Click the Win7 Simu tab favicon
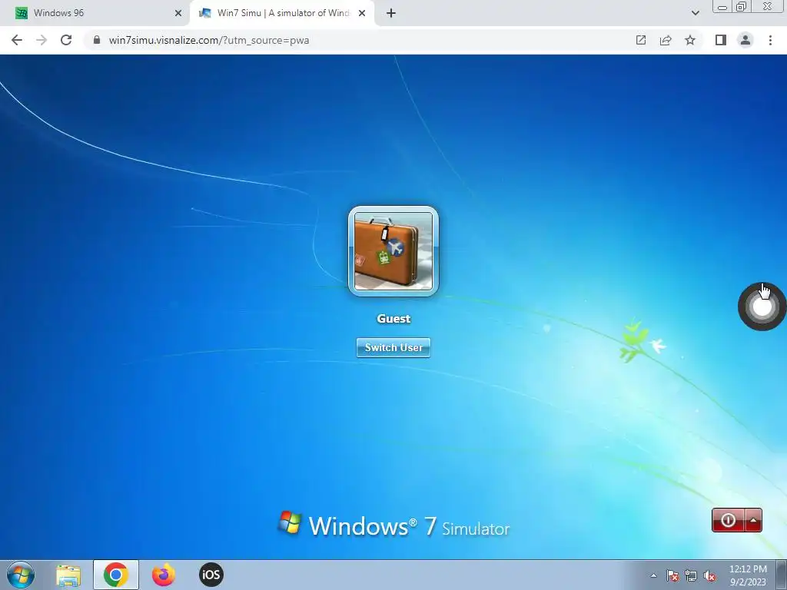Viewport: 787px width, 590px height. coord(205,13)
